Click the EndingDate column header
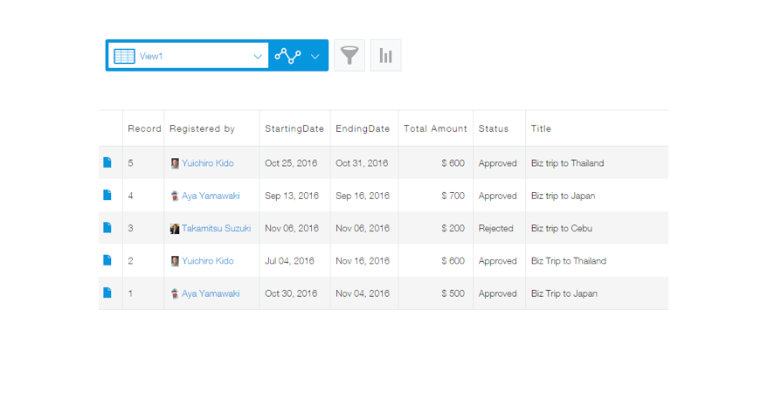Viewport: 768px width, 393px height. [x=363, y=128]
